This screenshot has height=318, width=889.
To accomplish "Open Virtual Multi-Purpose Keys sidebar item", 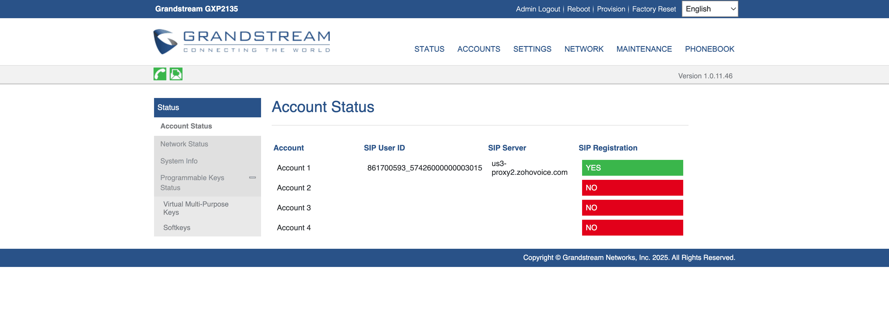I will click(x=196, y=208).
